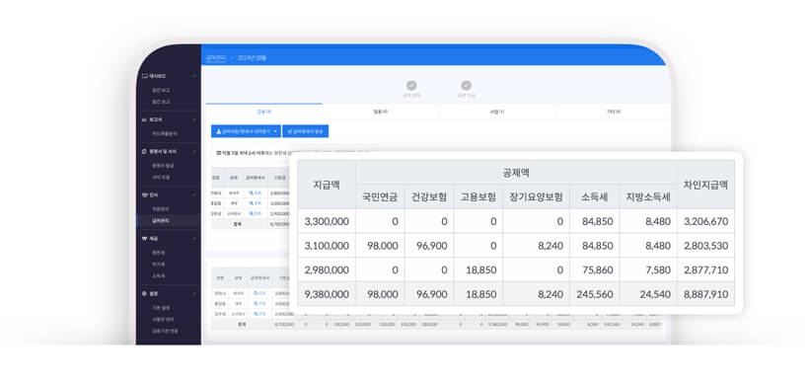
Task: Click the 국민연금 column header in popup table
Action: tap(380, 196)
